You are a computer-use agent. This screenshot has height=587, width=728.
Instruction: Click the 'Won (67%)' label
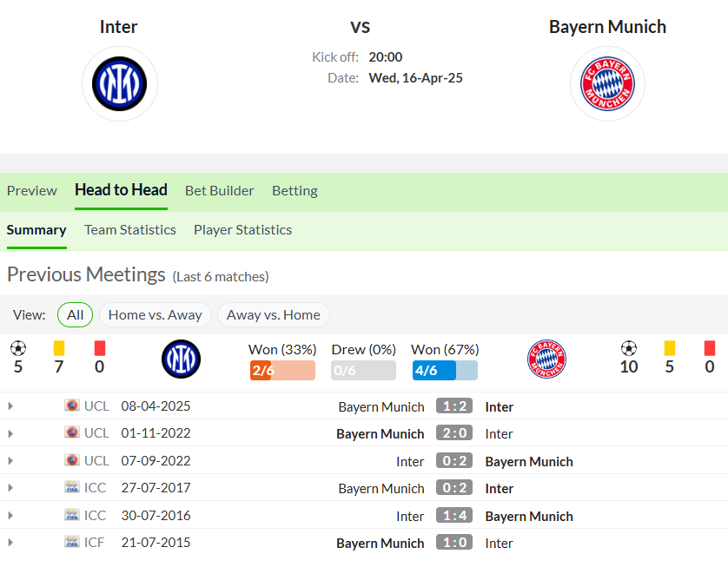(x=445, y=349)
